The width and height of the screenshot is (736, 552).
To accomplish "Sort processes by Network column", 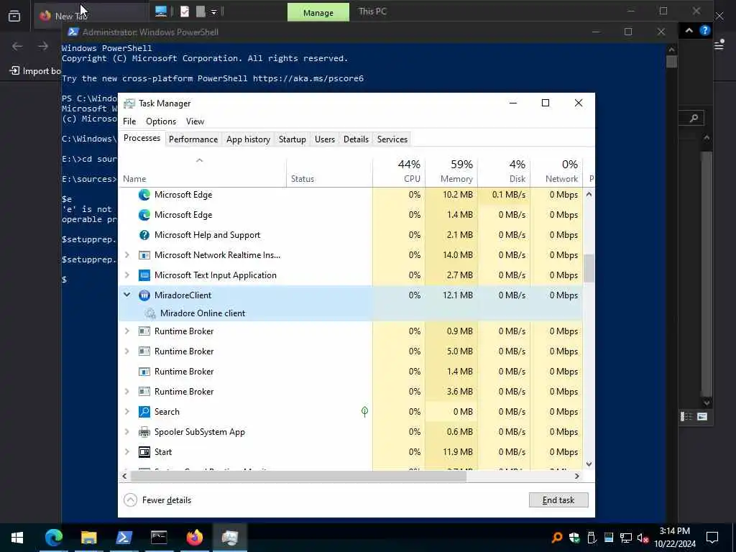I will 557,171.
